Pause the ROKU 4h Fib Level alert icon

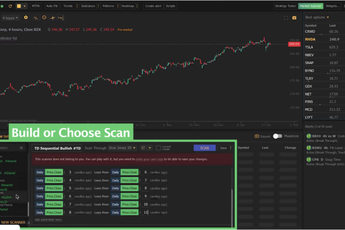point(309,148)
